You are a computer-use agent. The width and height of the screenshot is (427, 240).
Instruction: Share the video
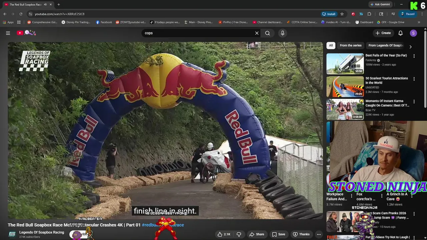tap(257, 234)
